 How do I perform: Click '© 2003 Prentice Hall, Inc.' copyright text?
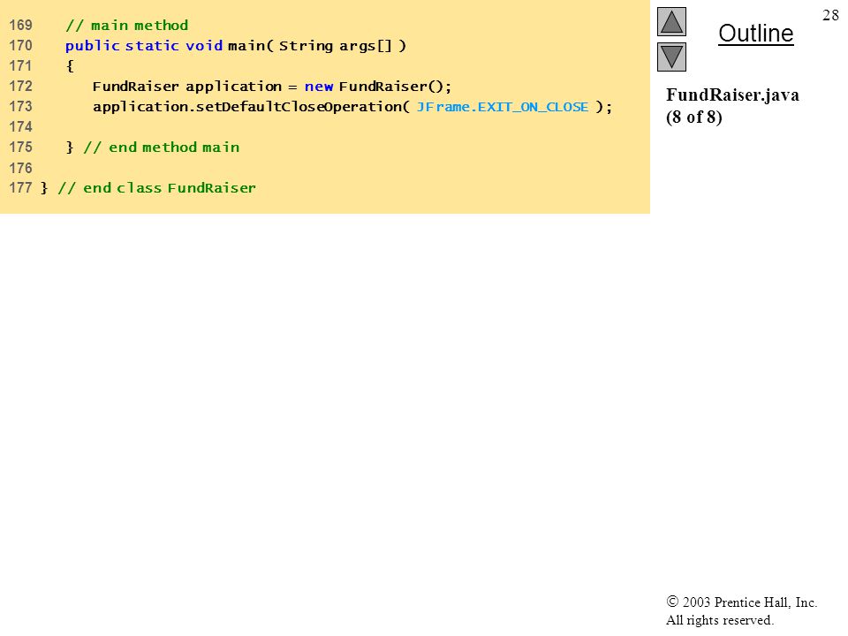[741, 602]
